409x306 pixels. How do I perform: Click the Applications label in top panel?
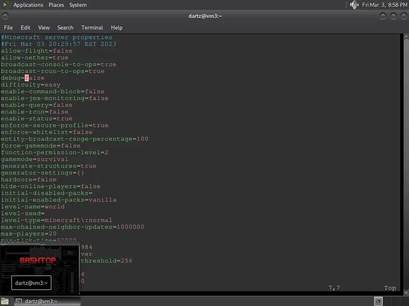pyautogui.click(x=28, y=5)
